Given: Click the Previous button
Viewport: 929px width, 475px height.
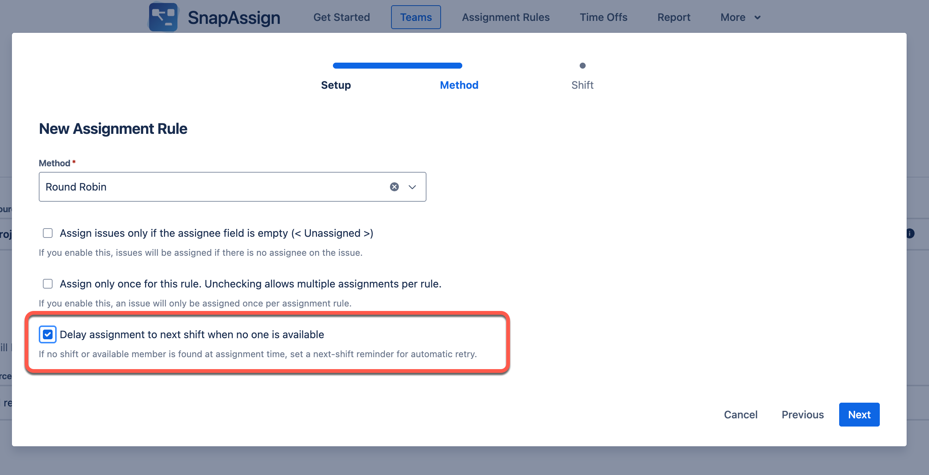Looking at the screenshot, I should click(803, 415).
